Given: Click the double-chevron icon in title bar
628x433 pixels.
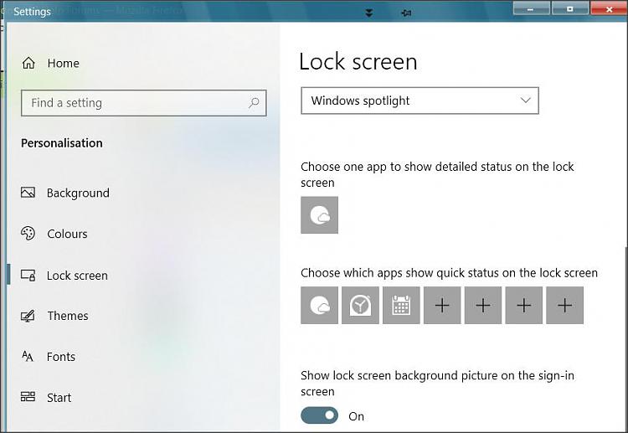Looking at the screenshot, I should [x=369, y=13].
